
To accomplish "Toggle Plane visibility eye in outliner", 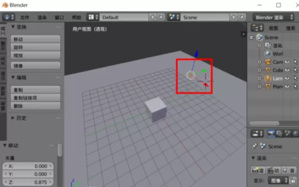I will (x=287, y=86).
